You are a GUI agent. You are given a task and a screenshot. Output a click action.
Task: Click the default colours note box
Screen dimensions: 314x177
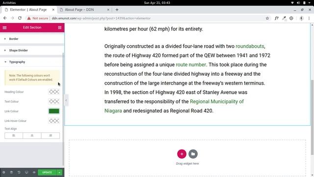[x=32, y=78]
